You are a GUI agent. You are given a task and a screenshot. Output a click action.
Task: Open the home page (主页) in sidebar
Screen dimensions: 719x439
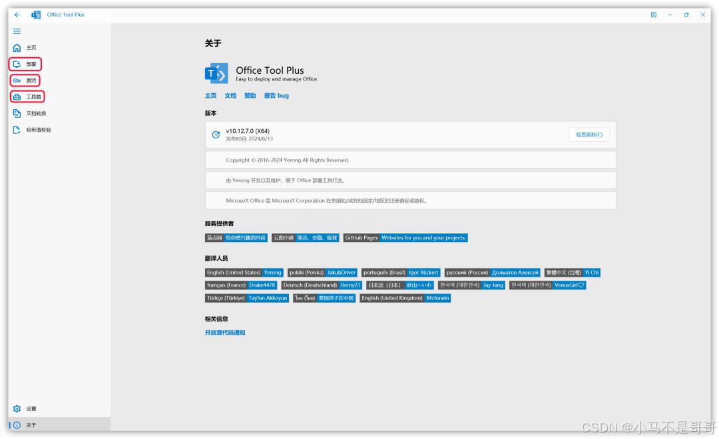click(59, 48)
